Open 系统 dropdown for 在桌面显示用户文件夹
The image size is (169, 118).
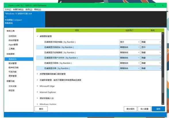pyautogui.click(x=151, y=58)
